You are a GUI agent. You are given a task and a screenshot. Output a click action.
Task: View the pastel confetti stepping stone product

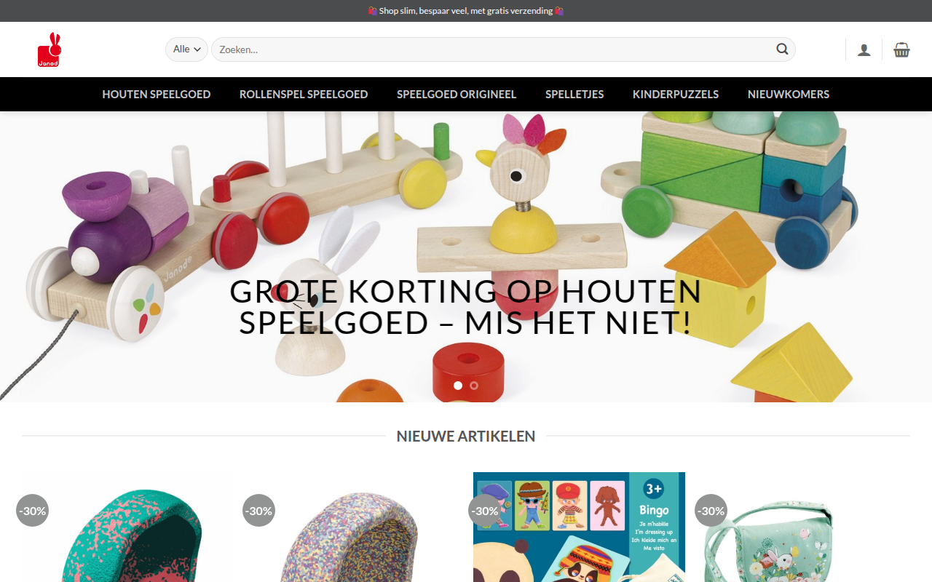(x=353, y=527)
